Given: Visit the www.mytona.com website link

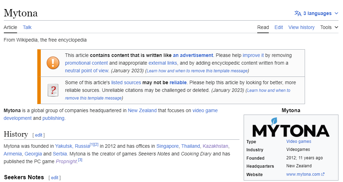Looking at the screenshot, I should (303, 174).
